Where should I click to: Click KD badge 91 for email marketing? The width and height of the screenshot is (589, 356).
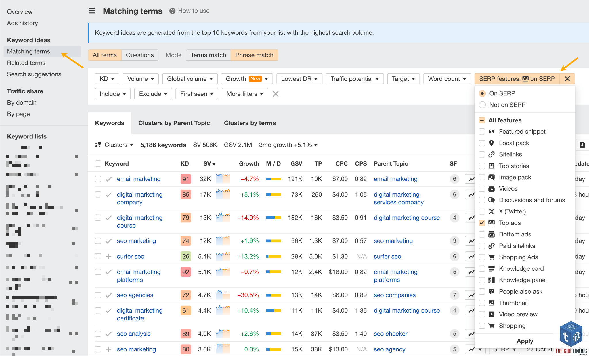coord(186,179)
